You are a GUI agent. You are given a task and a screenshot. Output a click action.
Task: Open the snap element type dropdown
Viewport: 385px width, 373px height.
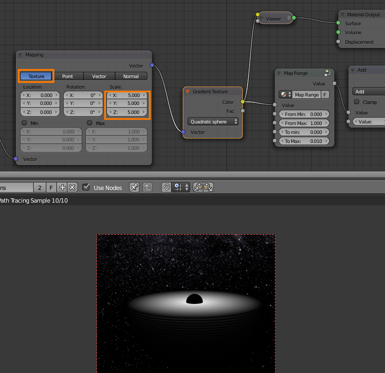point(182,187)
